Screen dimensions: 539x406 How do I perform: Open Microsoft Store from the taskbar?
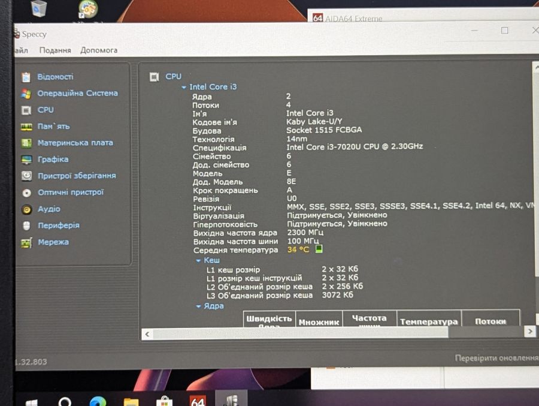(x=164, y=402)
